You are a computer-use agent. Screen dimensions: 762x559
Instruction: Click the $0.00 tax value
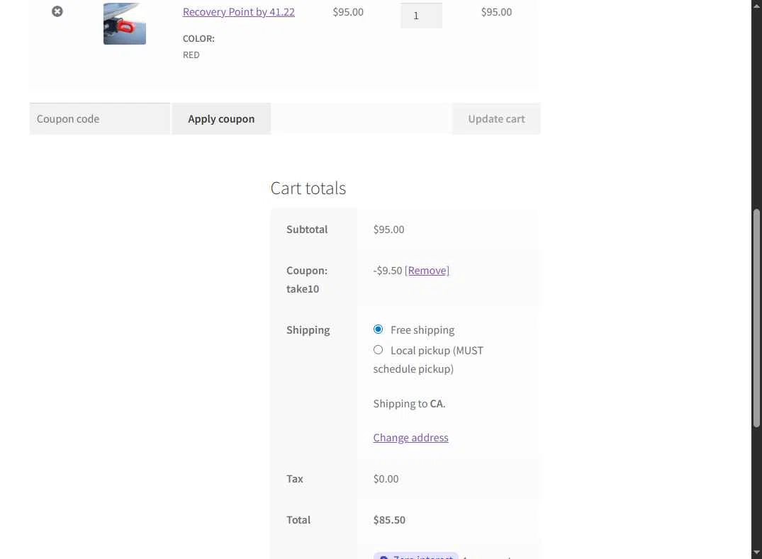(x=386, y=479)
